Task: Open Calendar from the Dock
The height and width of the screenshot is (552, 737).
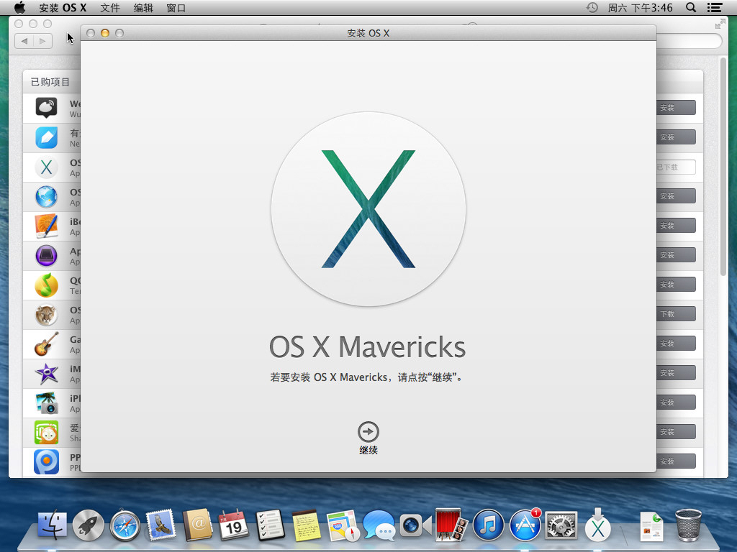Action: pyautogui.click(x=234, y=525)
